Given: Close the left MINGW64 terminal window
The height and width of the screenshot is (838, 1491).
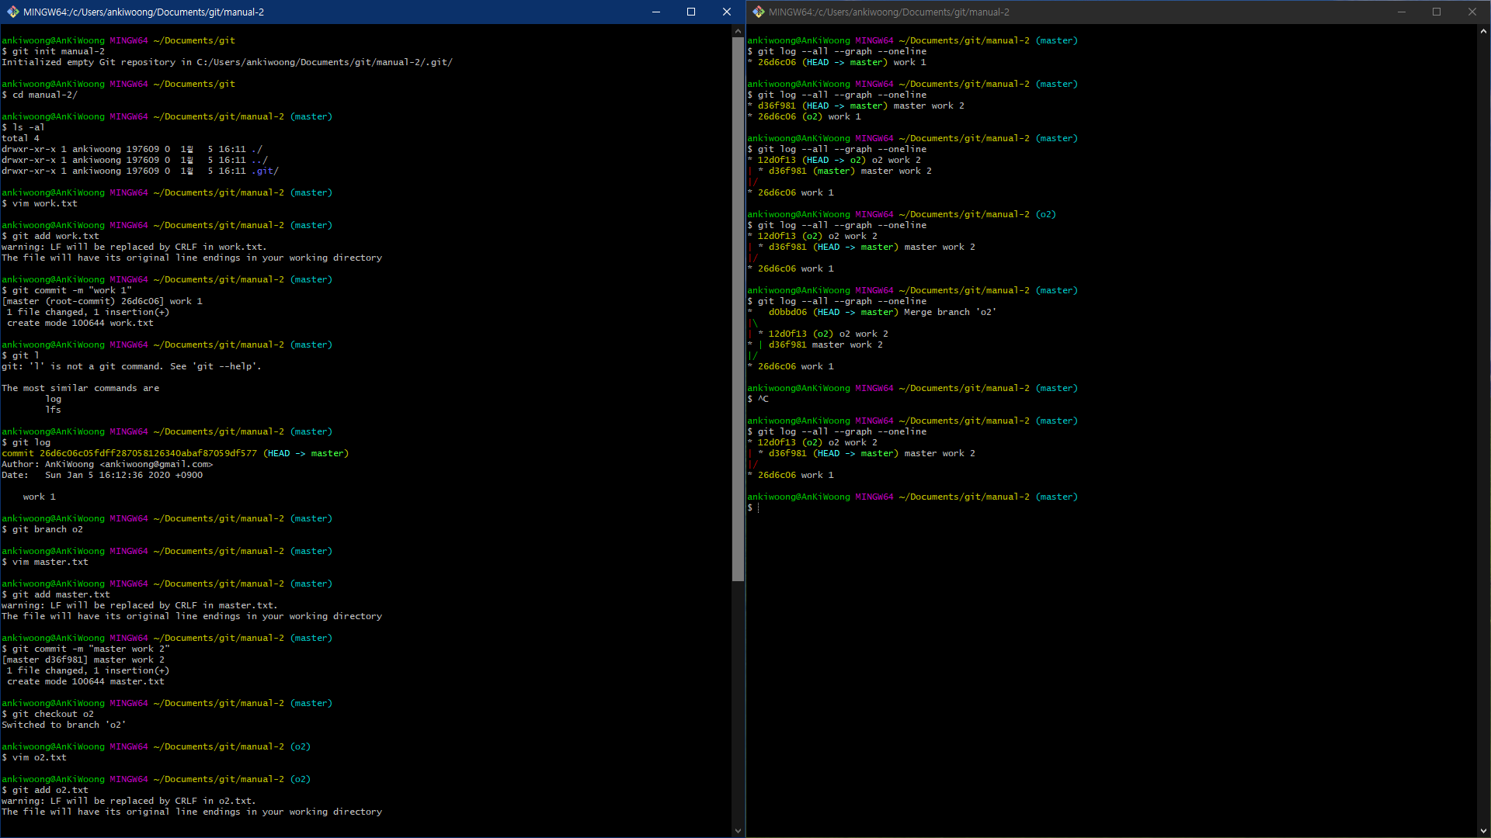Looking at the screenshot, I should 727,12.
